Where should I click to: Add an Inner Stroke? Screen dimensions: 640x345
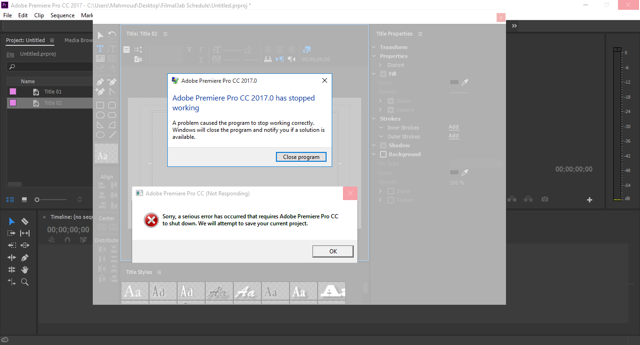454,127
